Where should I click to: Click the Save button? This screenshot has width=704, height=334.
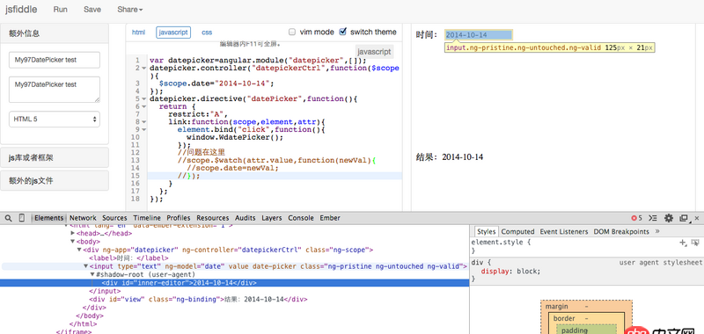tap(92, 10)
